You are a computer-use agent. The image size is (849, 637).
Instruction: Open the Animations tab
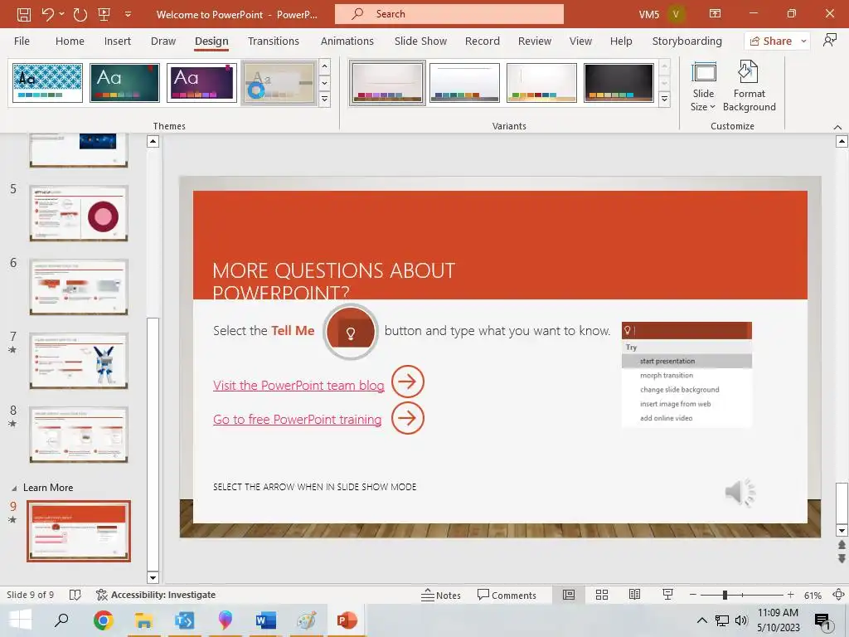(347, 41)
